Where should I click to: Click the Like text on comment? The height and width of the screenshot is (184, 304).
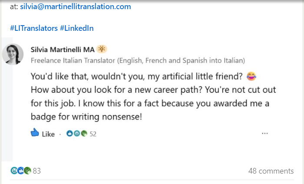click(48, 134)
